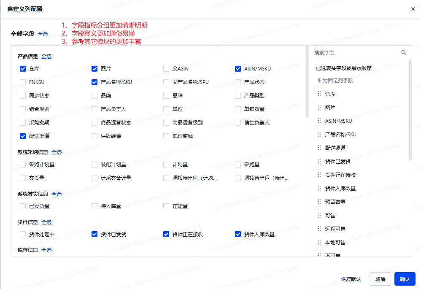Click the drag handle of 远程可售 selected field
The image size is (421, 289).
click(x=319, y=229)
